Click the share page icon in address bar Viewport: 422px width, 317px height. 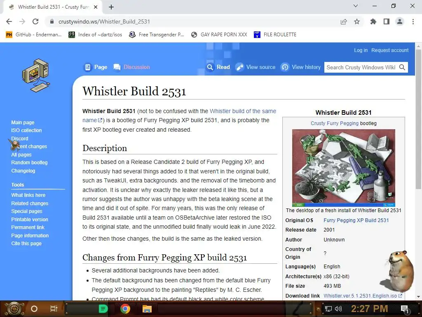coord(344,21)
